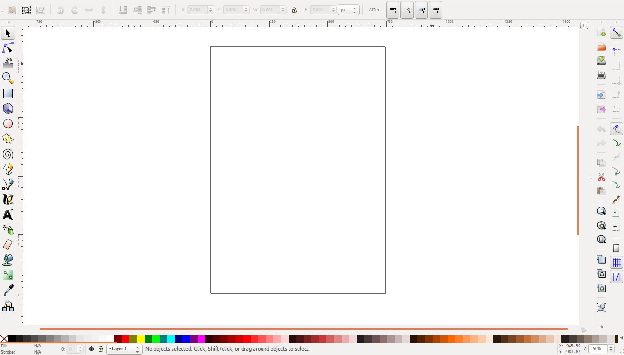The image size is (624, 355).
Task: Select the Selector arrow tool
Action: 8,33
